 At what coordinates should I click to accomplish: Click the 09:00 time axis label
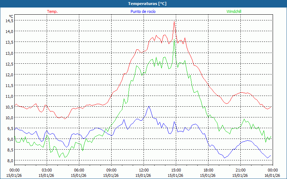(x=111, y=170)
